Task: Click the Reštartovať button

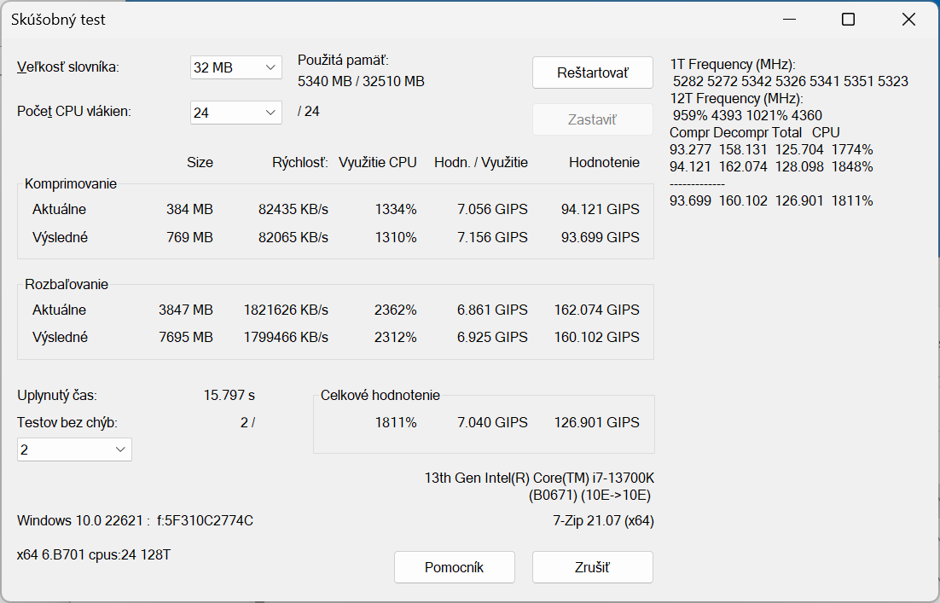Action: [x=592, y=72]
